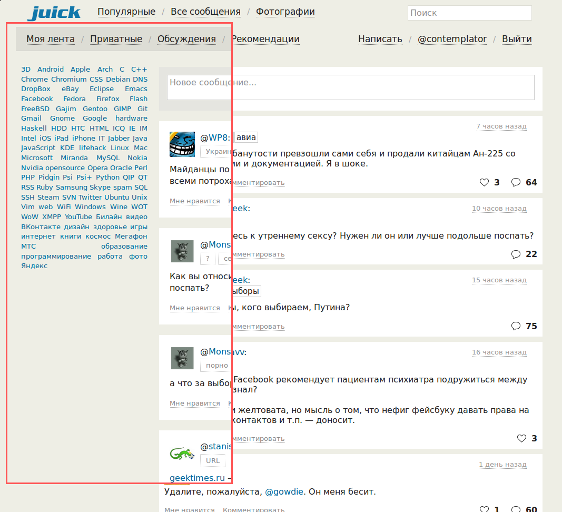Open avatar beside the 'а что за выбор' post
The height and width of the screenshot is (512, 562).
(x=182, y=358)
